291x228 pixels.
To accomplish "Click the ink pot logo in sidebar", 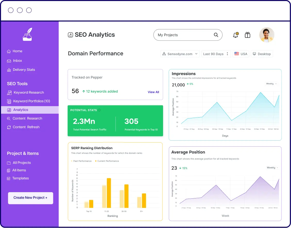I will tap(27, 34).
